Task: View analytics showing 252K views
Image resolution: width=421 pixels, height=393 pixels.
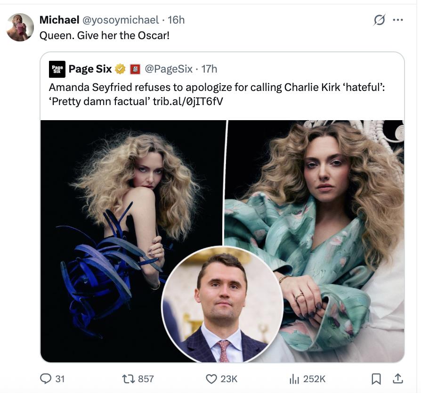Action: (x=294, y=378)
